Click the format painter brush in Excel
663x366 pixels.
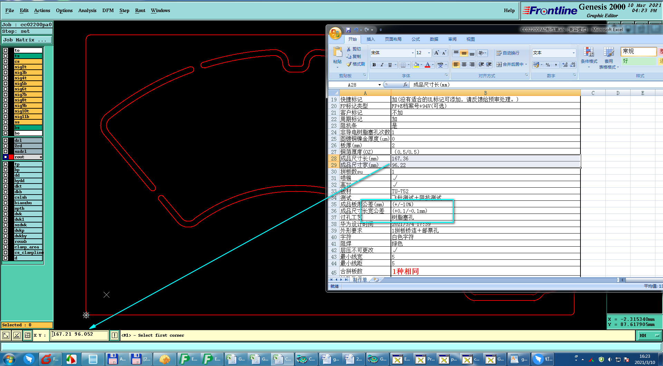click(x=349, y=64)
